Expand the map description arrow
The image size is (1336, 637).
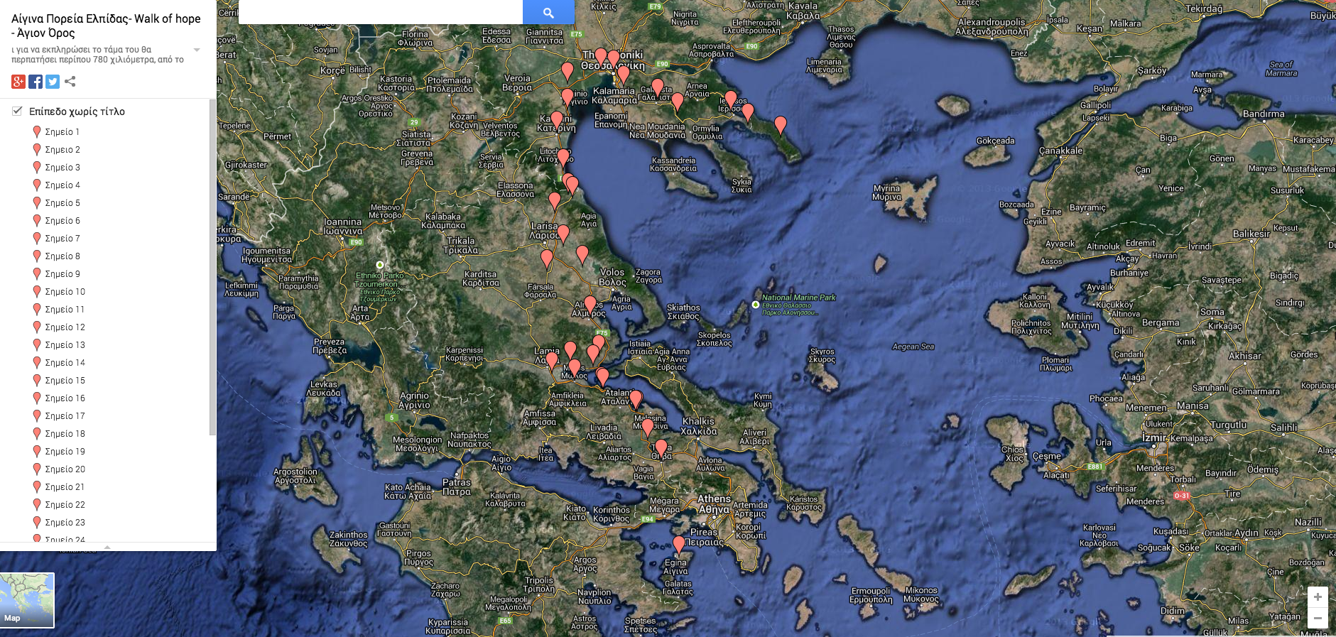[x=197, y=50]
